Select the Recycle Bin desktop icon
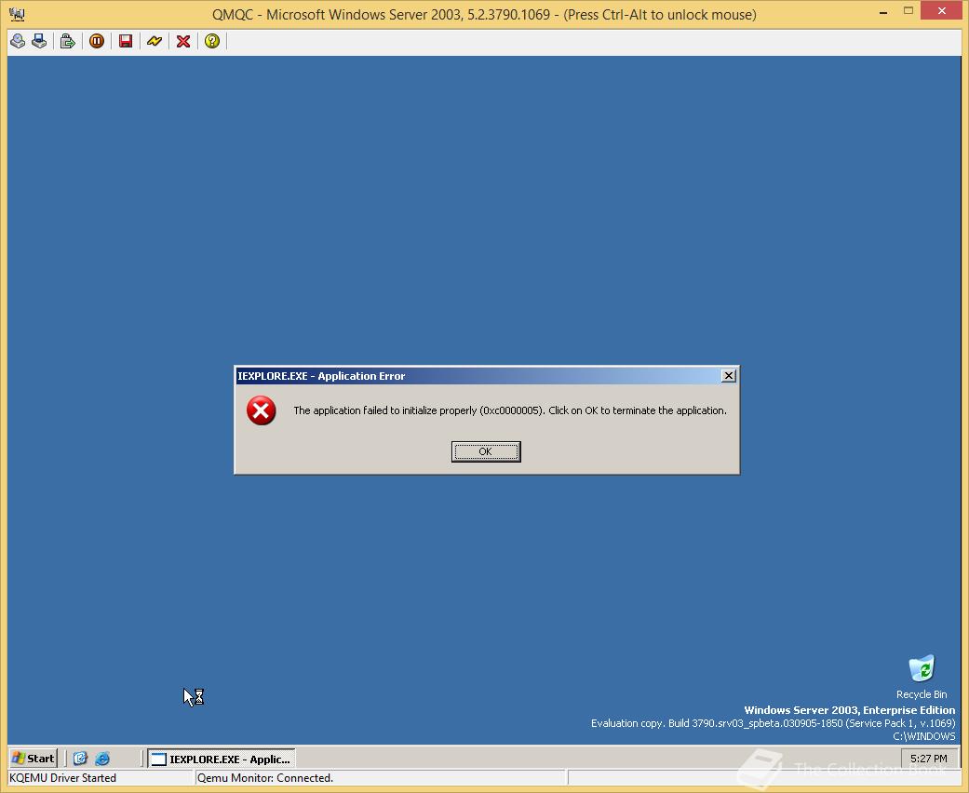 (922, 677)
